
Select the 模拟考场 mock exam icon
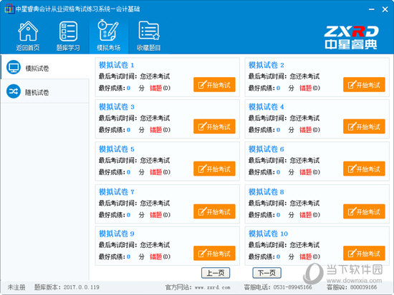[108, 31]
